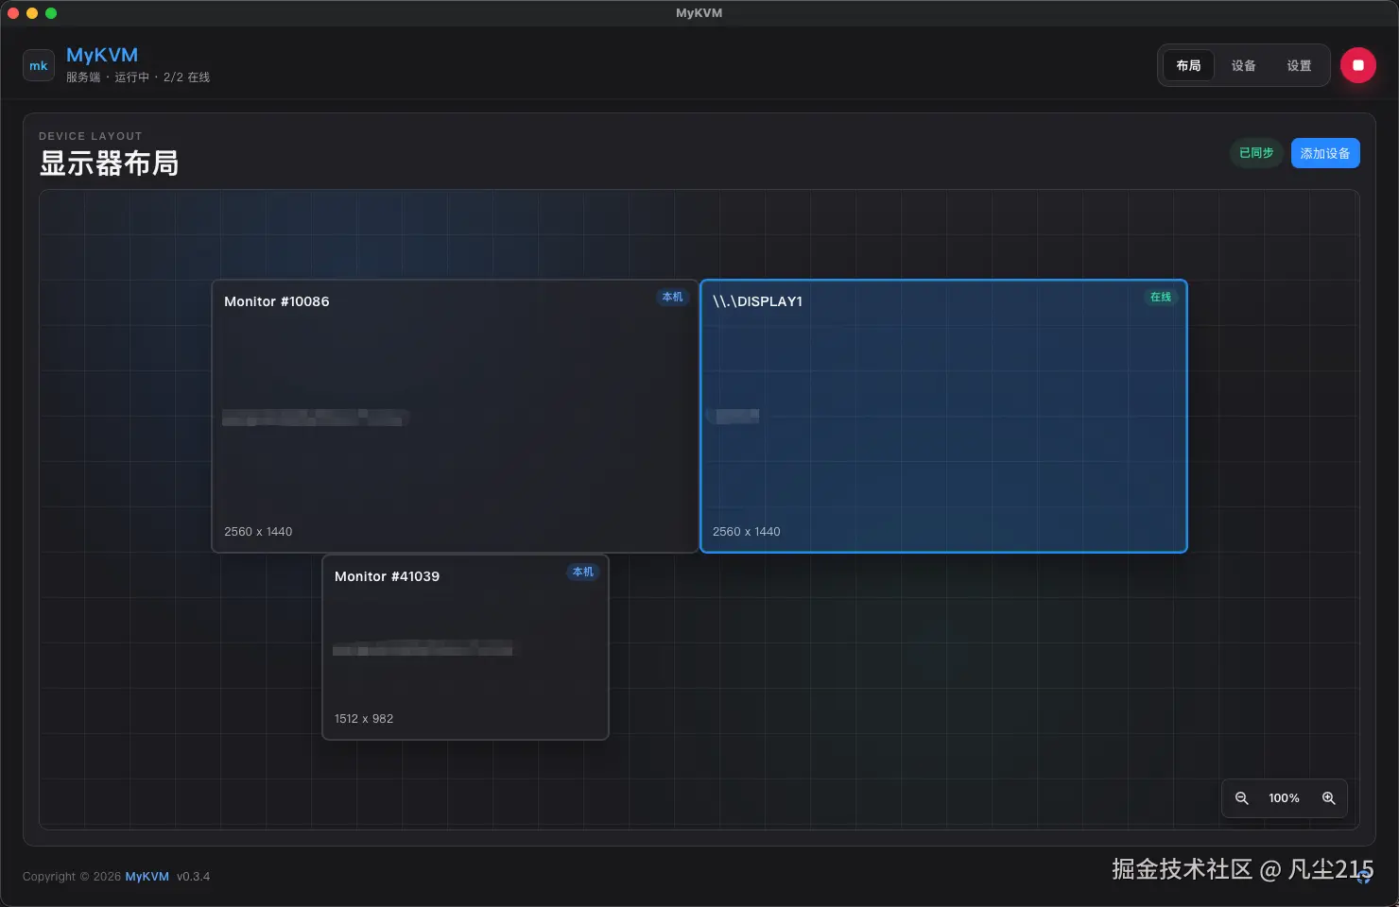Select the Monitor #10086 display card
This screenshot has width=1399, height=907.
pyautogui.click(x=455, y=416)
